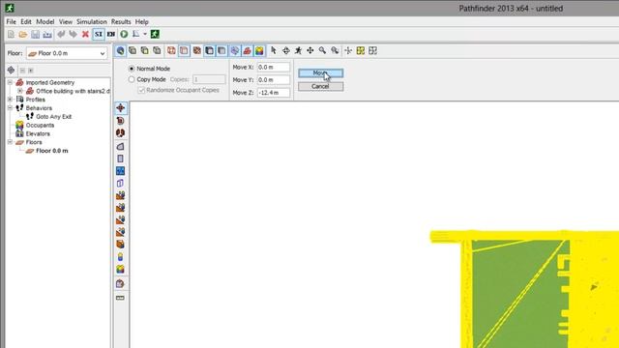
Task: Open the View menu
Action: 66,21
